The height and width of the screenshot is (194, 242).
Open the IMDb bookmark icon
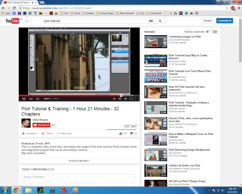41,13
